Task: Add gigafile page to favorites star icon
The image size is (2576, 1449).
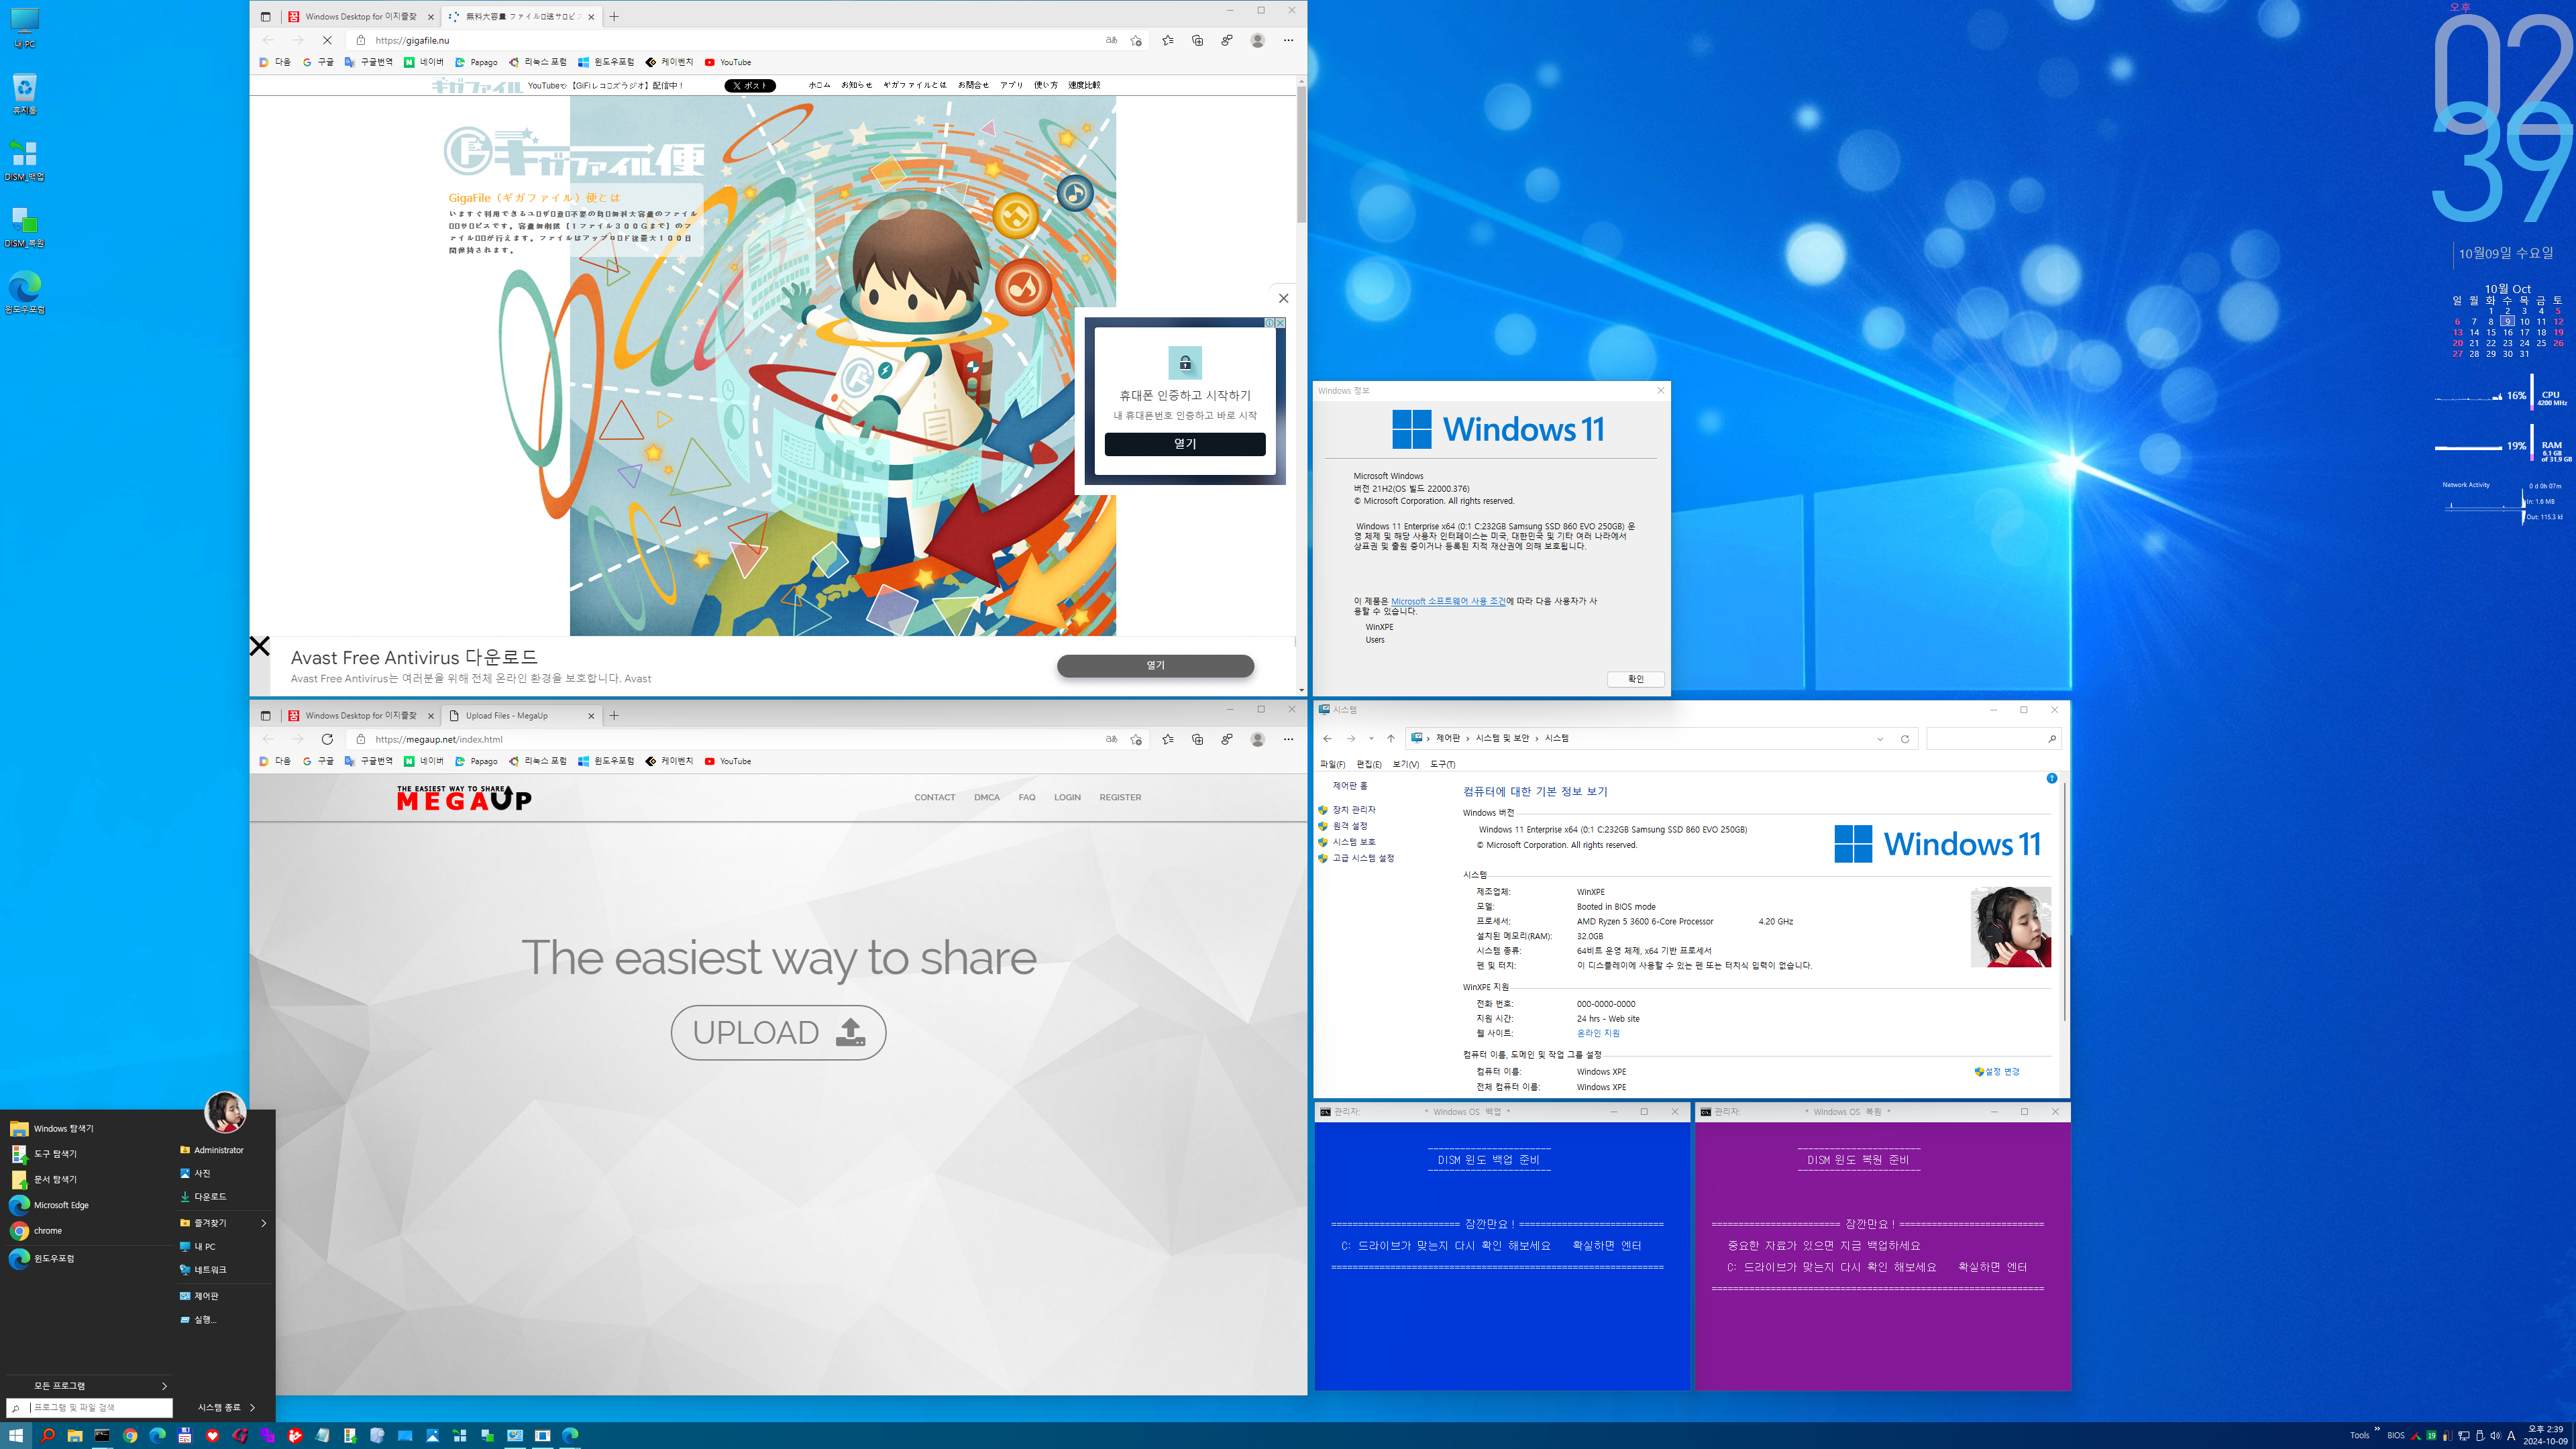Action: pos(1136,40)
